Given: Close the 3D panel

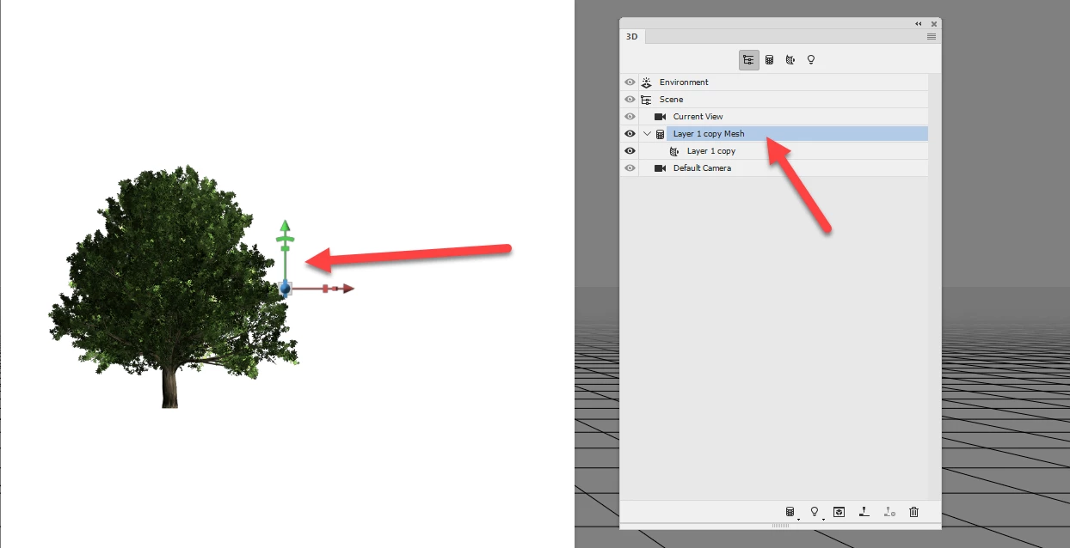Looking at the screenshot, I should [x=934, y=23].
